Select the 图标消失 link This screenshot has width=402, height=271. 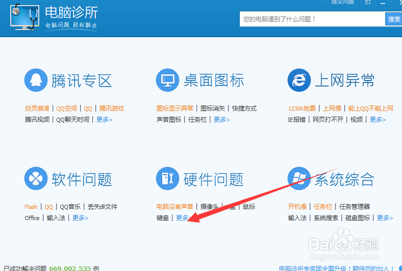point(213,109)
